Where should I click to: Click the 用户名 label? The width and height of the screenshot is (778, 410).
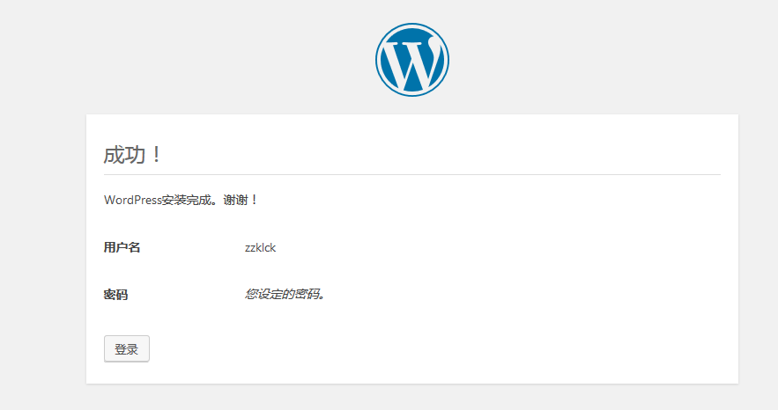pos(122,247)
